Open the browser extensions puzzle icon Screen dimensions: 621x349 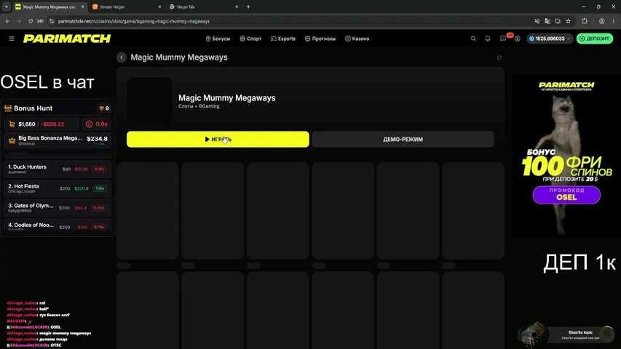[585, 21]
